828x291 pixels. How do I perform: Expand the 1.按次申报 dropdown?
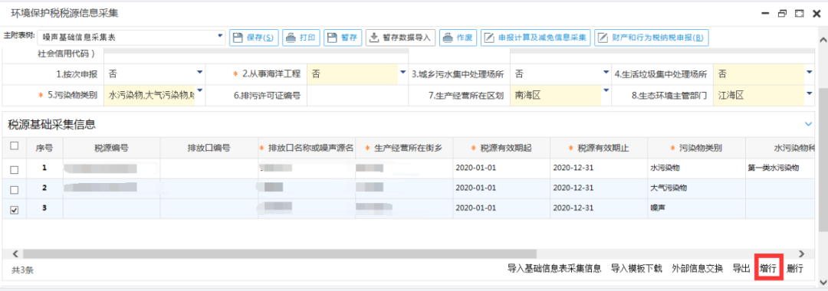pyautogui.click(x=199, y=73)
